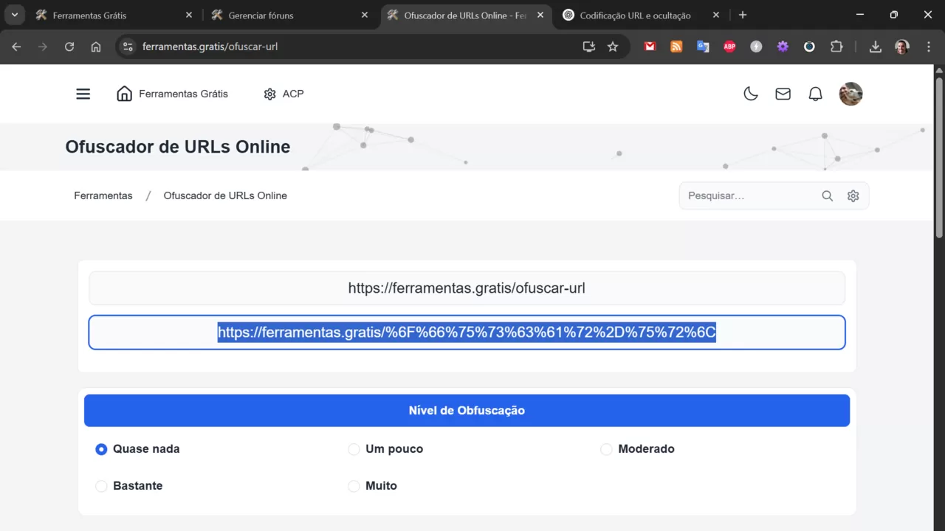Open notifications bell icon
Screen dimensions: 945x531
(x=815, y=94)
